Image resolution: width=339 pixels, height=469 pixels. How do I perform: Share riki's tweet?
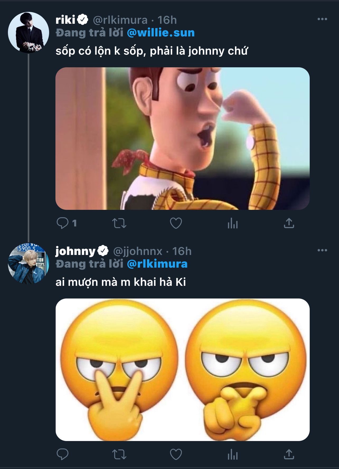[x=289, y=223]
